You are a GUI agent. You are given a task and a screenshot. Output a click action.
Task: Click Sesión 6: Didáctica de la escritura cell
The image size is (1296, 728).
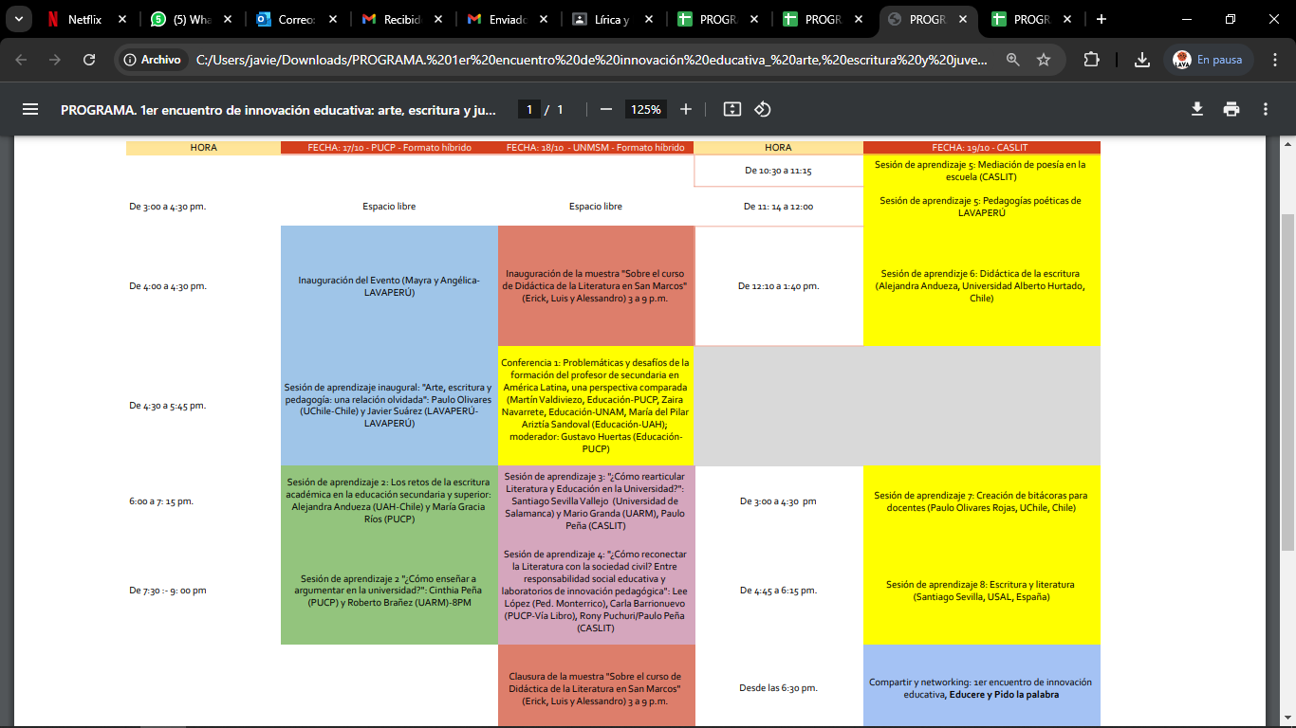tap(982, 285)
